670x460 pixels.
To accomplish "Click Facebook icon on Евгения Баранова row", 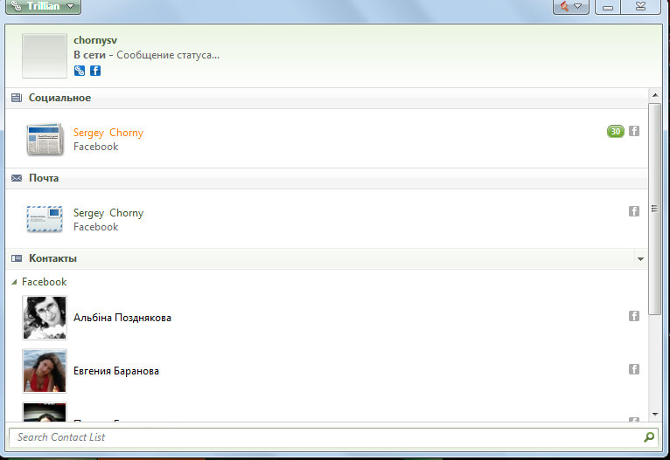I will pyautogui.click(x=634, y=369).
